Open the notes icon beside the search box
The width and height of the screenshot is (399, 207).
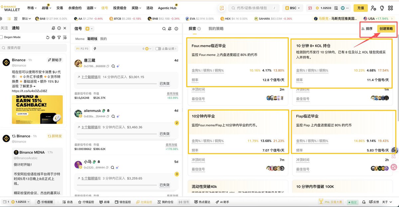[x=222, y=8]
